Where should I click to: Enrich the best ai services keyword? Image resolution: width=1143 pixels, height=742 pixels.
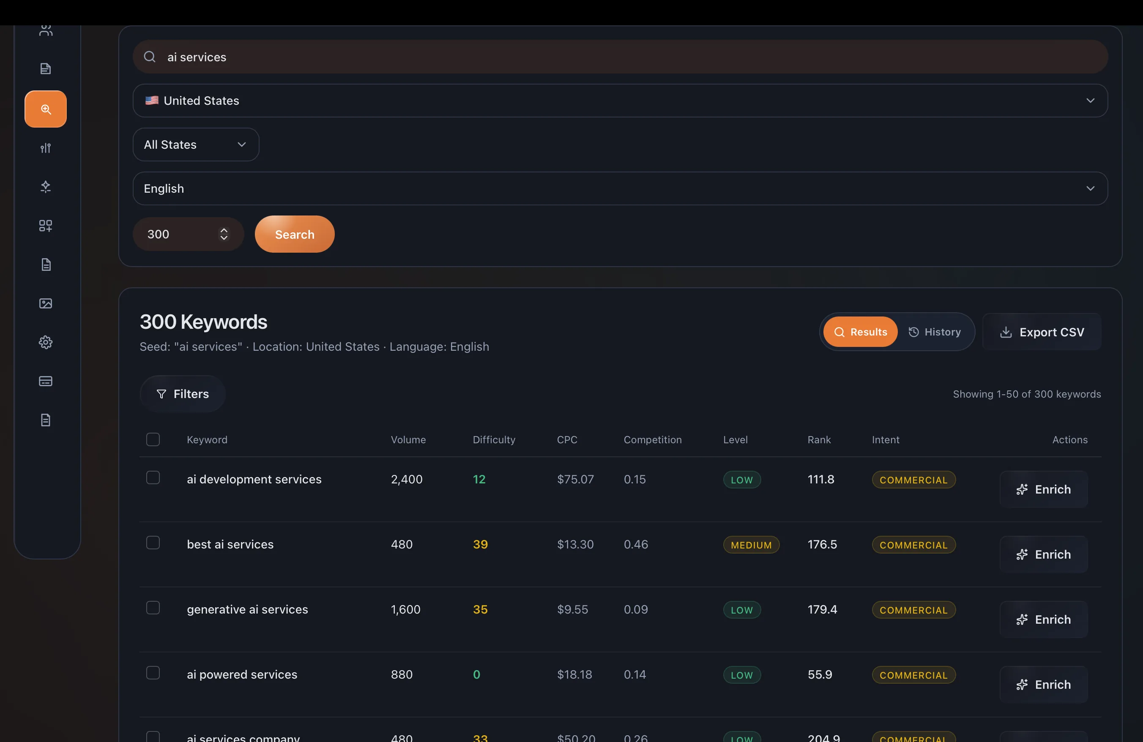click(x=1043, y=555)
